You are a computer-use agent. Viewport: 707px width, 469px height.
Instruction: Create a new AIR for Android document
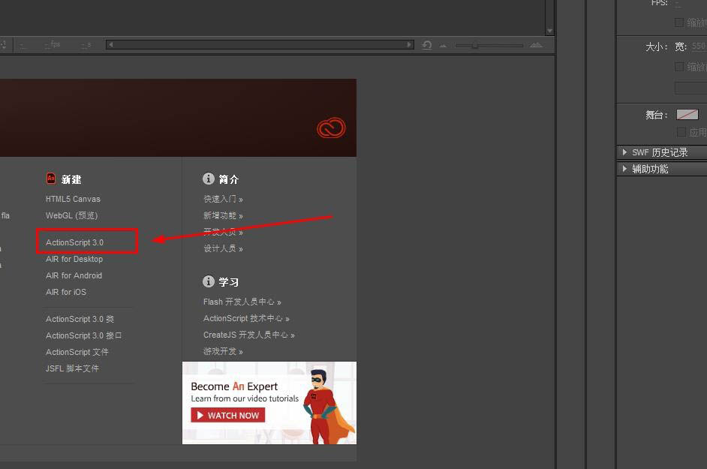[x=74, y=275]
